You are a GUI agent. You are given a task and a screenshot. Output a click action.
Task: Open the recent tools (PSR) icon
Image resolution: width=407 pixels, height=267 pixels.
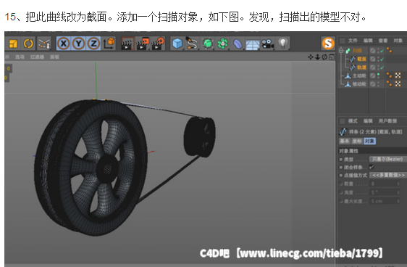(x=44, y=44)
